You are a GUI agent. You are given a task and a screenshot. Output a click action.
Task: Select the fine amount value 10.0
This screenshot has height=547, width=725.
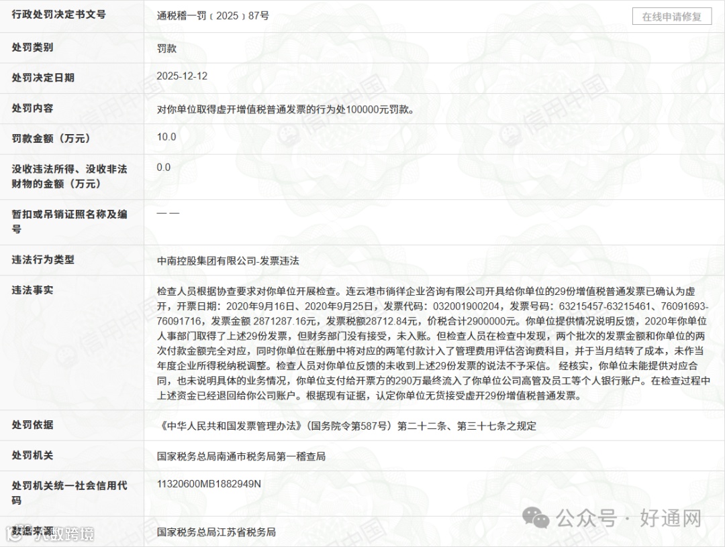coord(166,137)
